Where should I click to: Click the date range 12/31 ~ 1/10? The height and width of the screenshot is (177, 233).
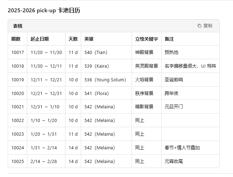tap(45, 107)
